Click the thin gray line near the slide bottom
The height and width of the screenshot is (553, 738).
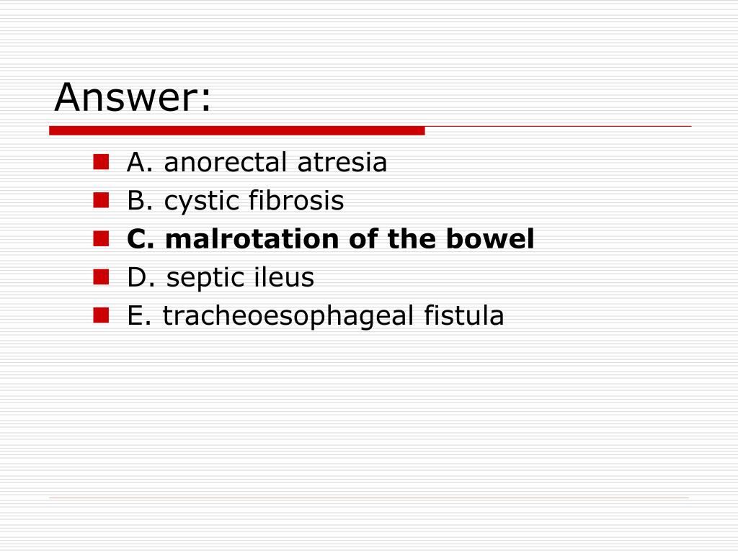[369, 498]
